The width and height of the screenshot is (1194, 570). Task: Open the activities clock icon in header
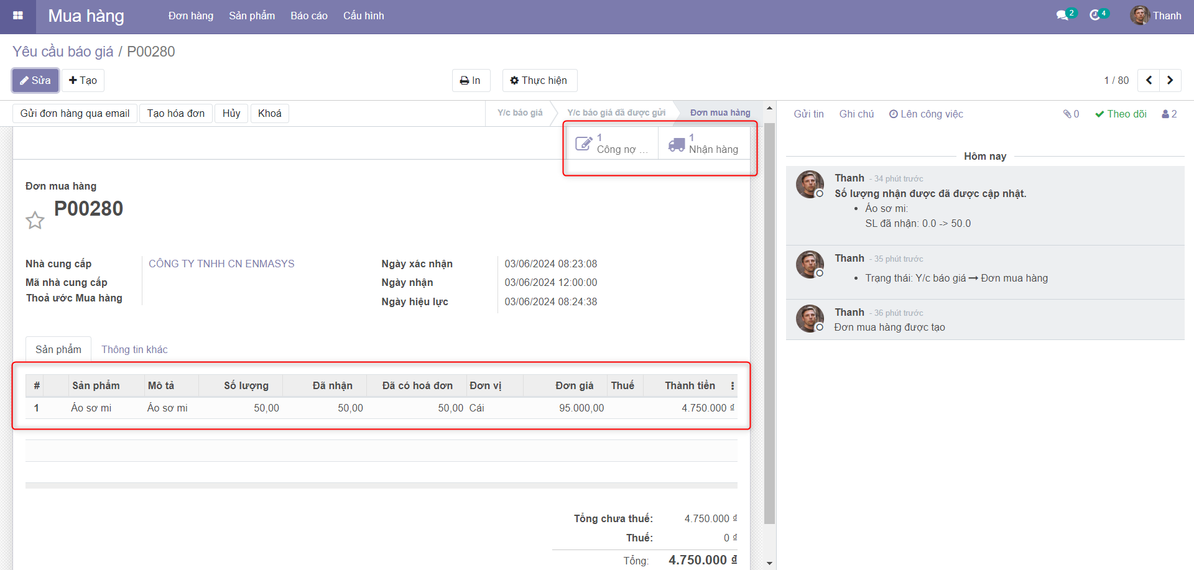click(x=1096, y=16)
